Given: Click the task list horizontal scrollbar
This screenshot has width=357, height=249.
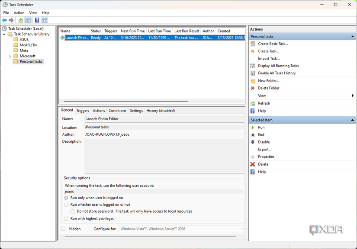Looking at the screenshot, I should (x=125, y=102).
